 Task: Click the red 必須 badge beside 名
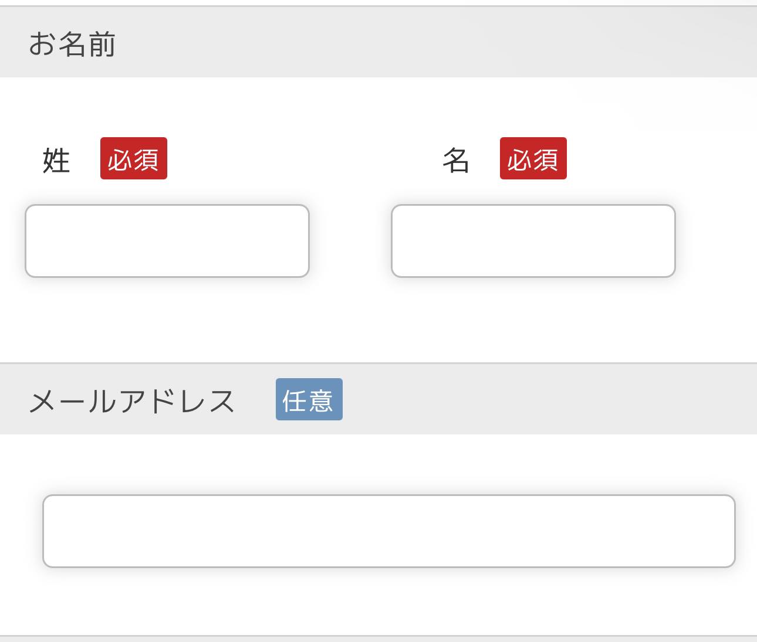click(533, 158)
